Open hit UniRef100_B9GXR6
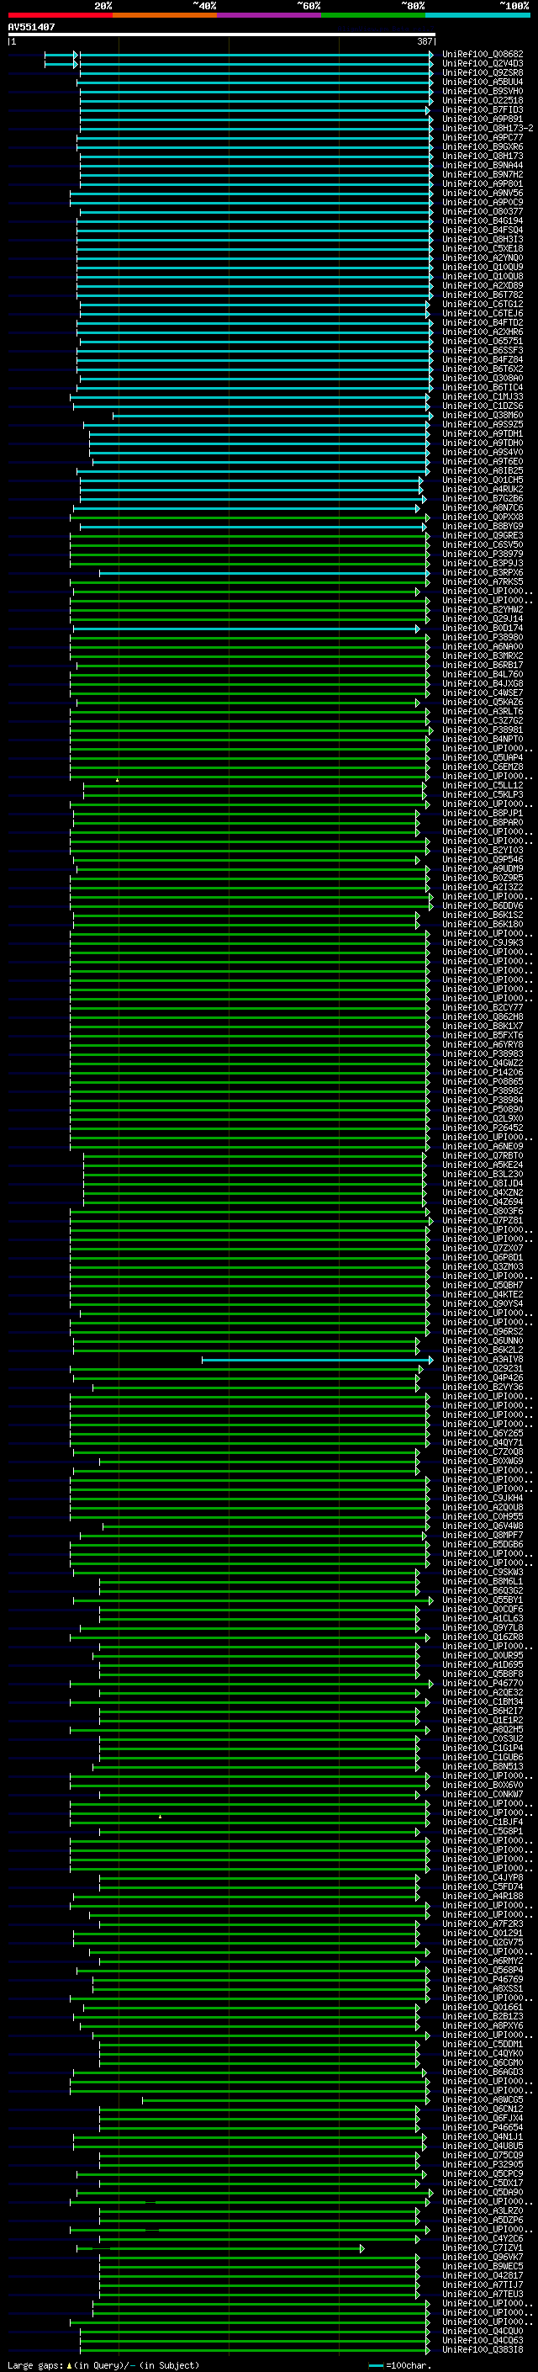Image resolution: width=538 pixels, height=2372 pixels. point(482,146)
